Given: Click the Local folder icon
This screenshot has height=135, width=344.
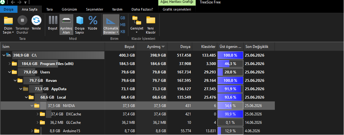Looking at the screenshot, I should click(x=31, y=97).
